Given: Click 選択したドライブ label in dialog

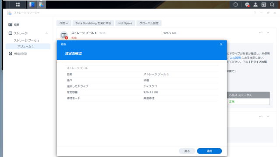Looking at the screenshot, I should [x=77, y=86].
